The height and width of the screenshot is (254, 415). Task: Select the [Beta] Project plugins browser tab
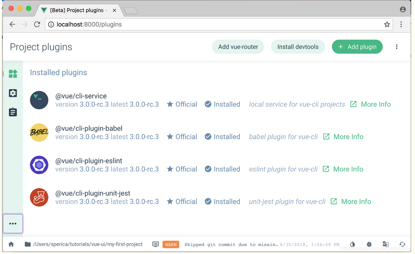coord(78,10)
